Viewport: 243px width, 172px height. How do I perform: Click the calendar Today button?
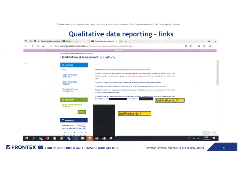(78, 124)
